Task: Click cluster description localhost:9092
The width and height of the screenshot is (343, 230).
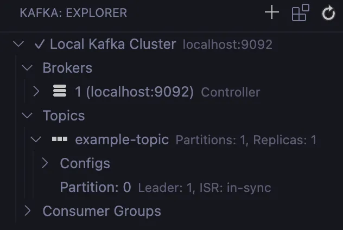Action: pyautogui.click(x=227, y=44)
